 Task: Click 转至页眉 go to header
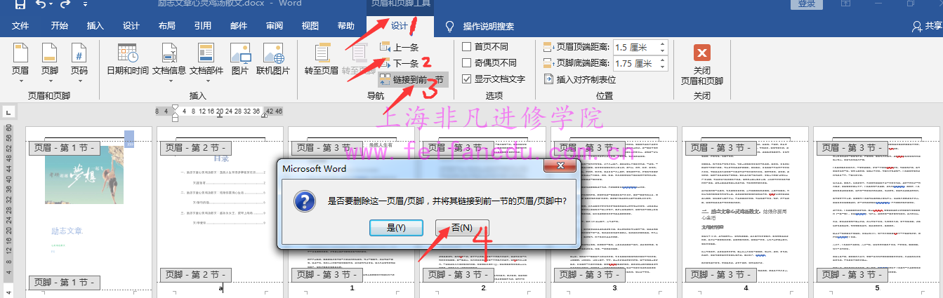coord(322,60)
